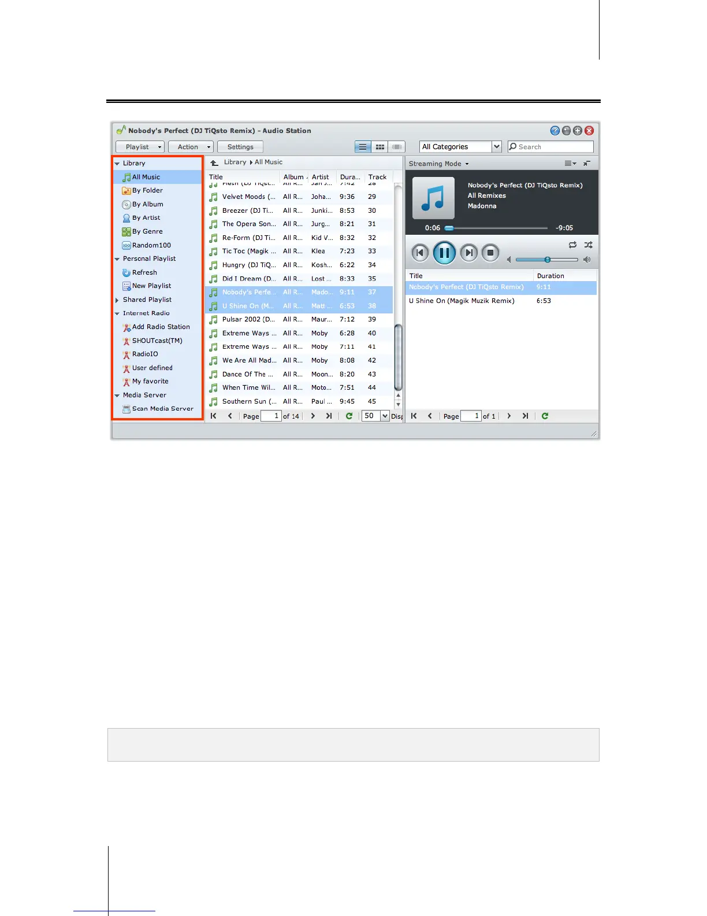Sort the song list by Track column

coord(378,177)
